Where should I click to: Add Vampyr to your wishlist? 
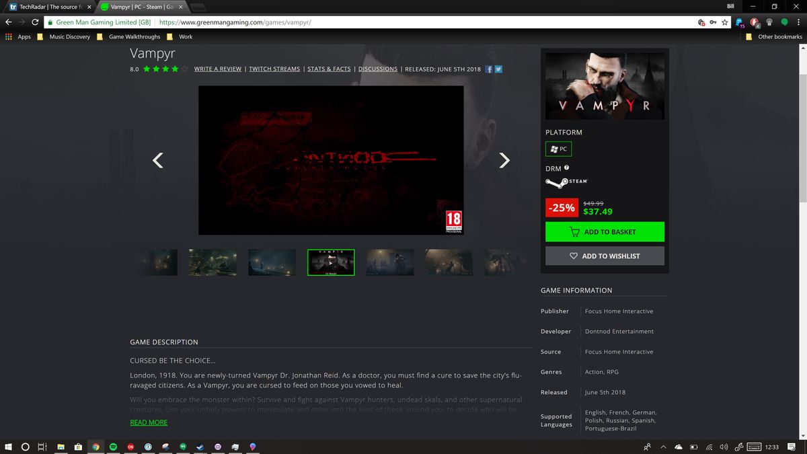click(604, 256)
